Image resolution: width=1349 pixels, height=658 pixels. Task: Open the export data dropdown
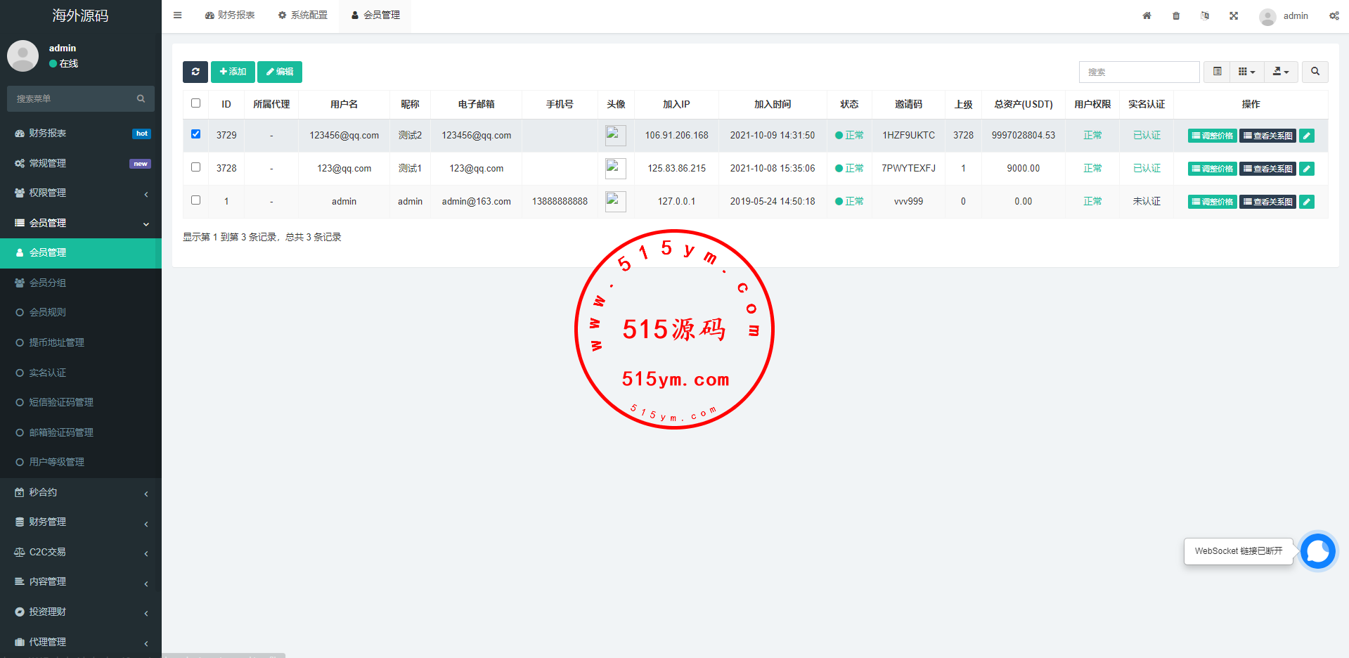click(1281, 72)
